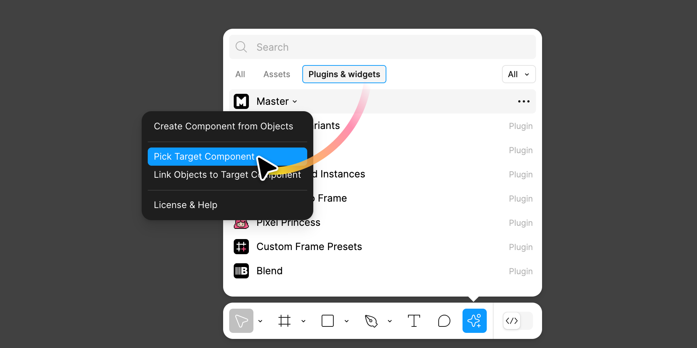Select the Move tool in toolbar
Image resolution: width=697 pixels, height=348 pixels.
click(241, 321)
